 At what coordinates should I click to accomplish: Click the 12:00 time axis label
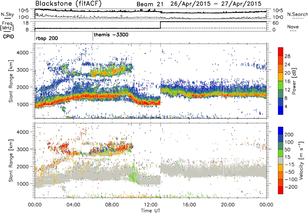coord(151,205)
